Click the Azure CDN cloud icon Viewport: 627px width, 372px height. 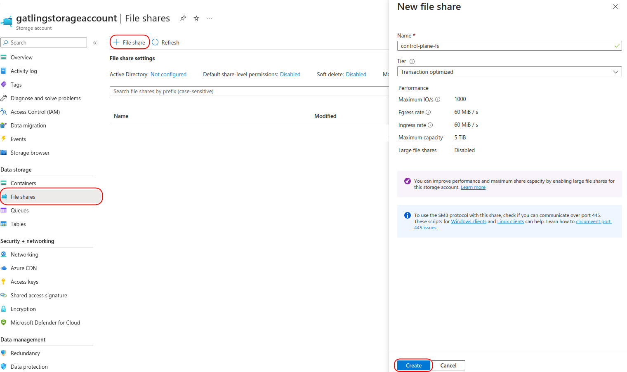[x=4, y=268]
